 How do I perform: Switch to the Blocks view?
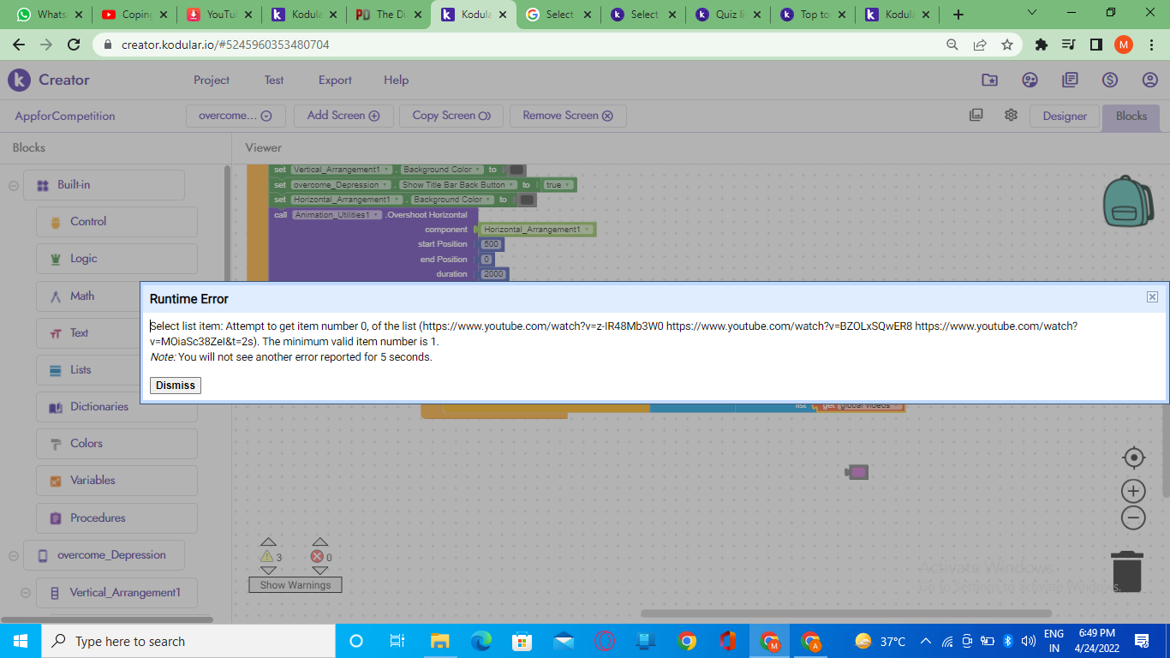[x=1131, y=117]
